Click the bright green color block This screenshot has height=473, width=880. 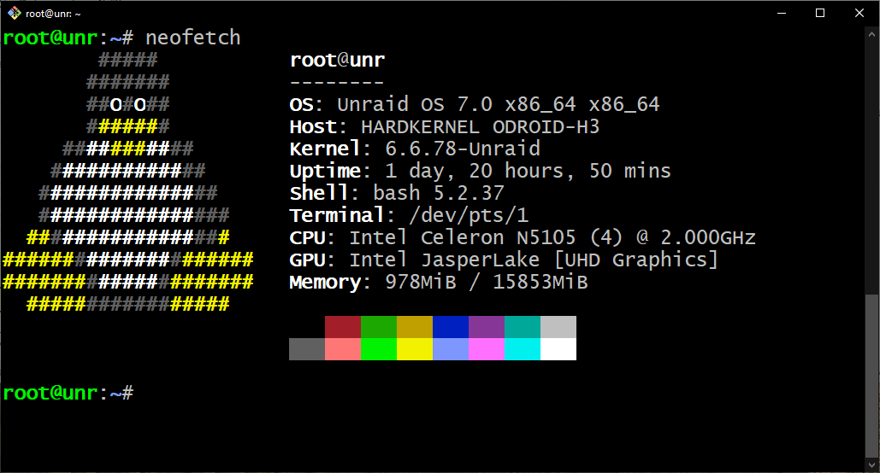(379, 349)
